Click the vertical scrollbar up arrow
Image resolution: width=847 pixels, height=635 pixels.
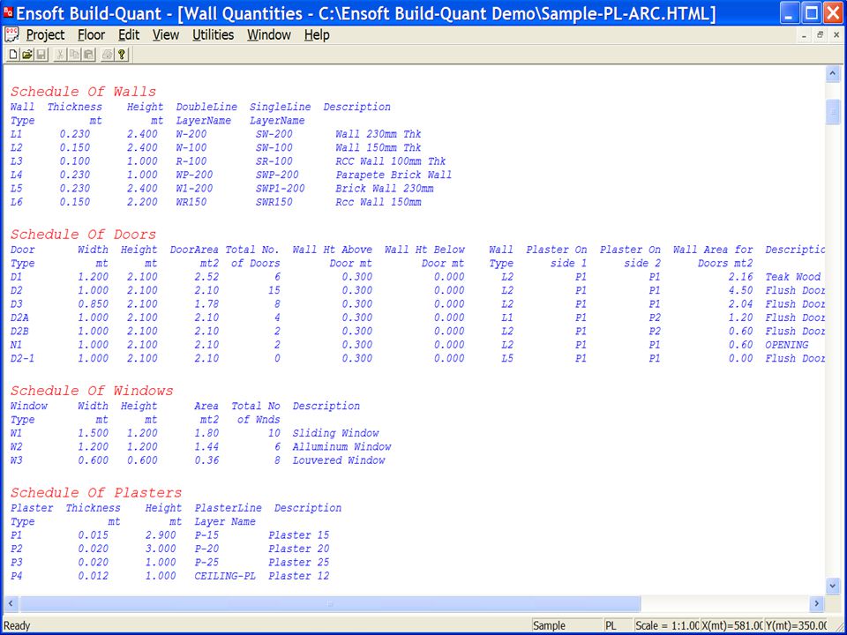tap(832, 74)
